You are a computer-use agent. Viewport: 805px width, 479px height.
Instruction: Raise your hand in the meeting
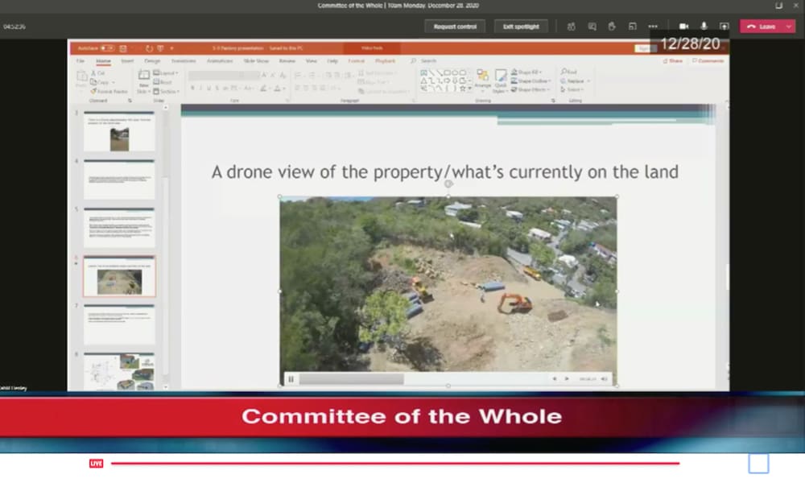612,27
